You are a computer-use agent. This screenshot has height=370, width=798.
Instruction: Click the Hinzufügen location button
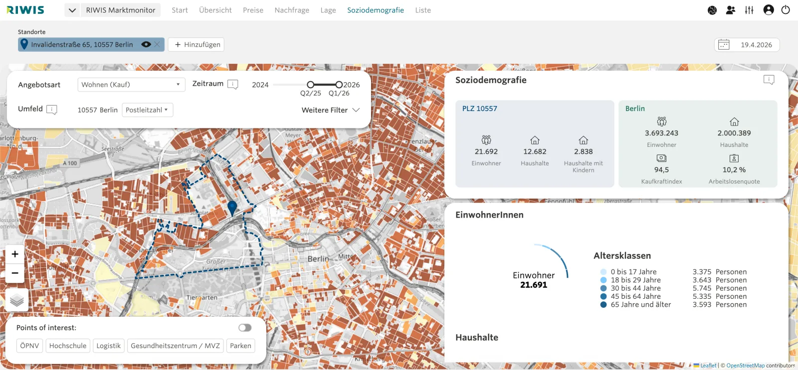[x=196, y=44]
